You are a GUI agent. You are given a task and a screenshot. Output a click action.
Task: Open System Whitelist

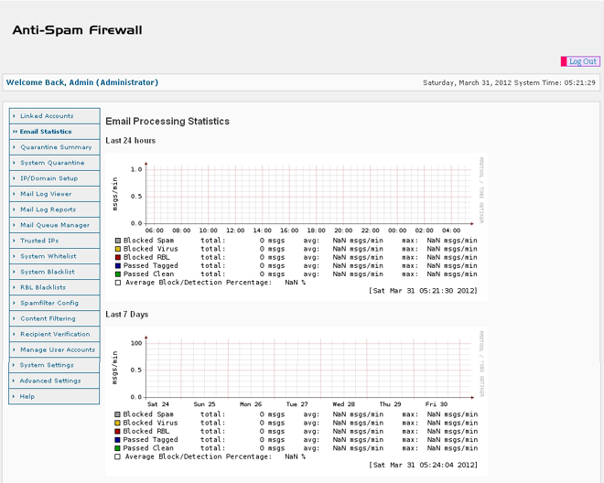(x=55, y=256)
